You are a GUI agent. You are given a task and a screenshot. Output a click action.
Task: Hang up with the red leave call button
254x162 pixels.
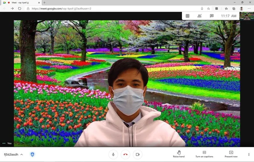[125, 154]
